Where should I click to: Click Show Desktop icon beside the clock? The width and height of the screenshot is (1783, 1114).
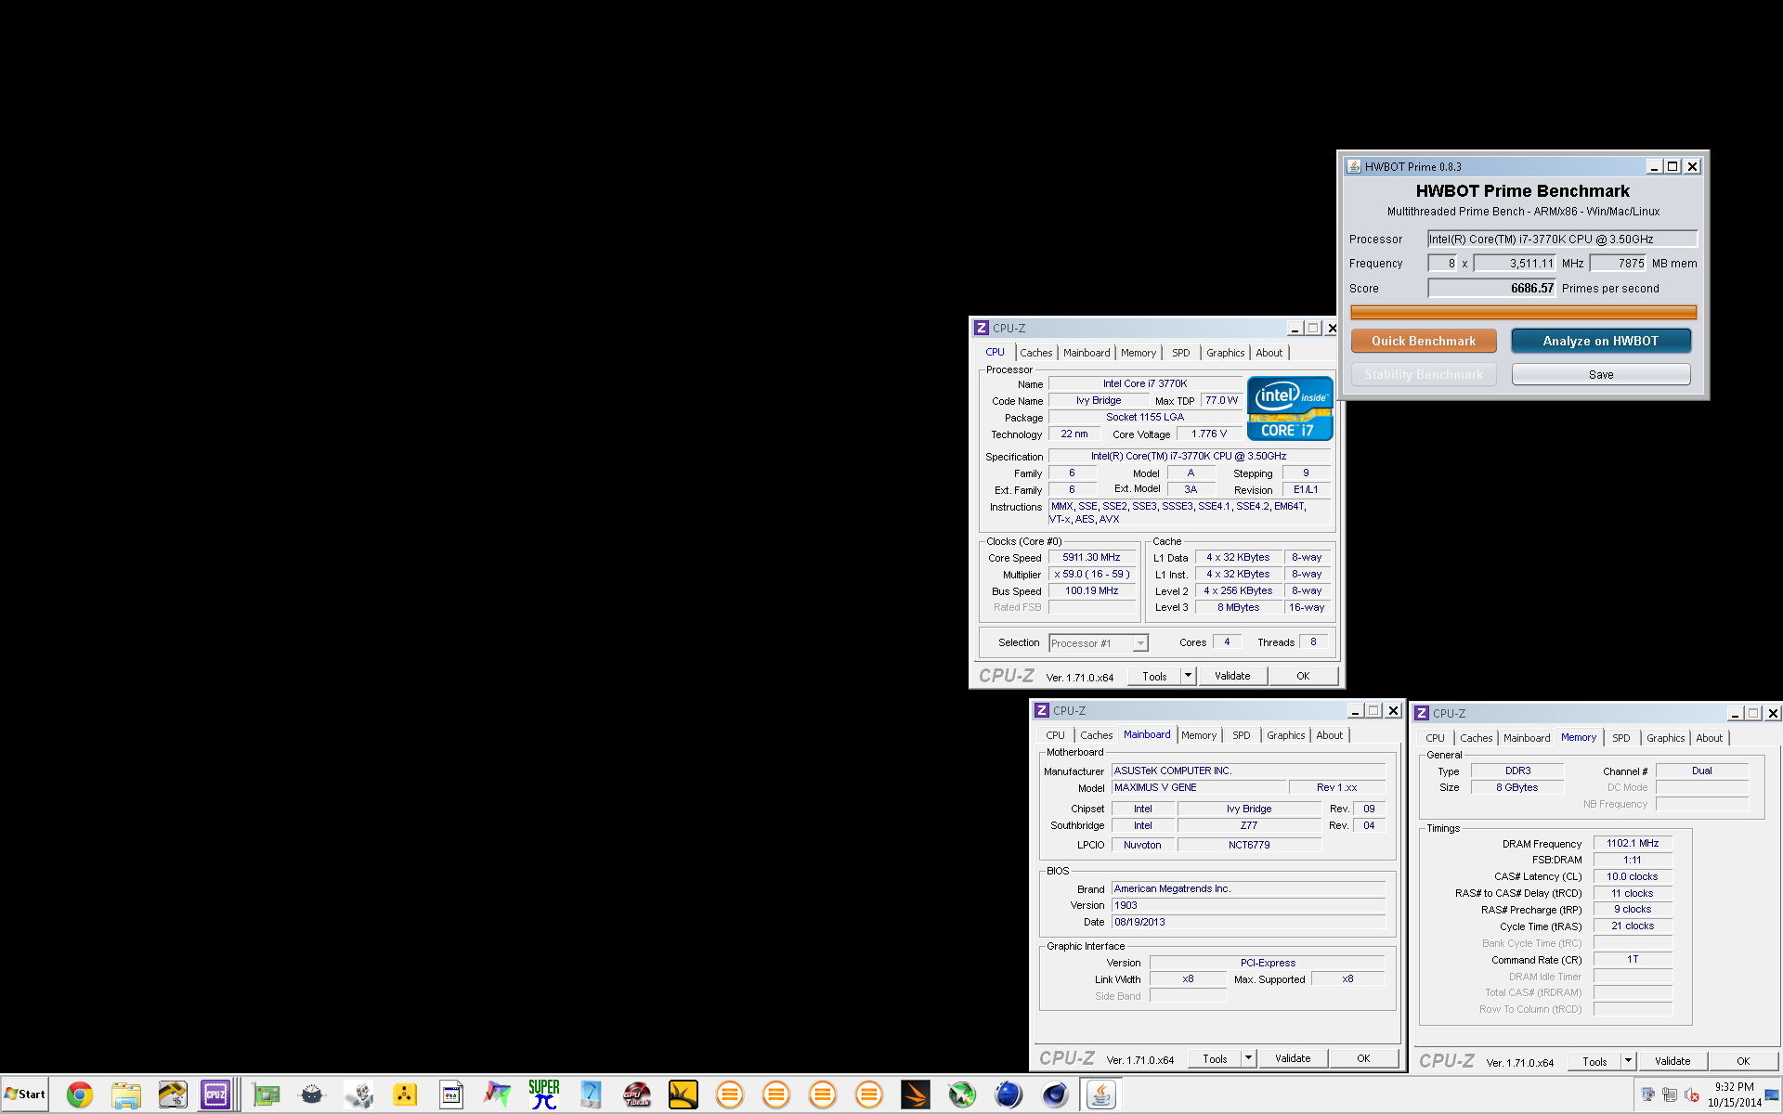(x=1773, y=1095)
